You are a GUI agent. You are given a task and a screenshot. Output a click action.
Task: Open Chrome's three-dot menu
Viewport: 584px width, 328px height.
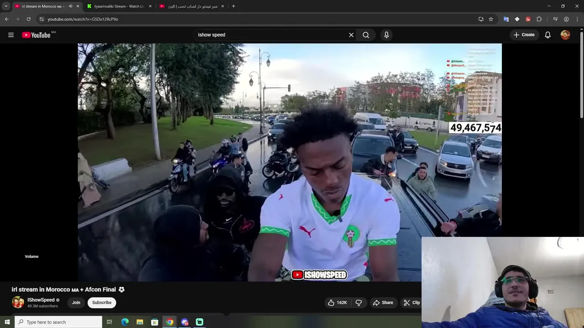point(577,19)
